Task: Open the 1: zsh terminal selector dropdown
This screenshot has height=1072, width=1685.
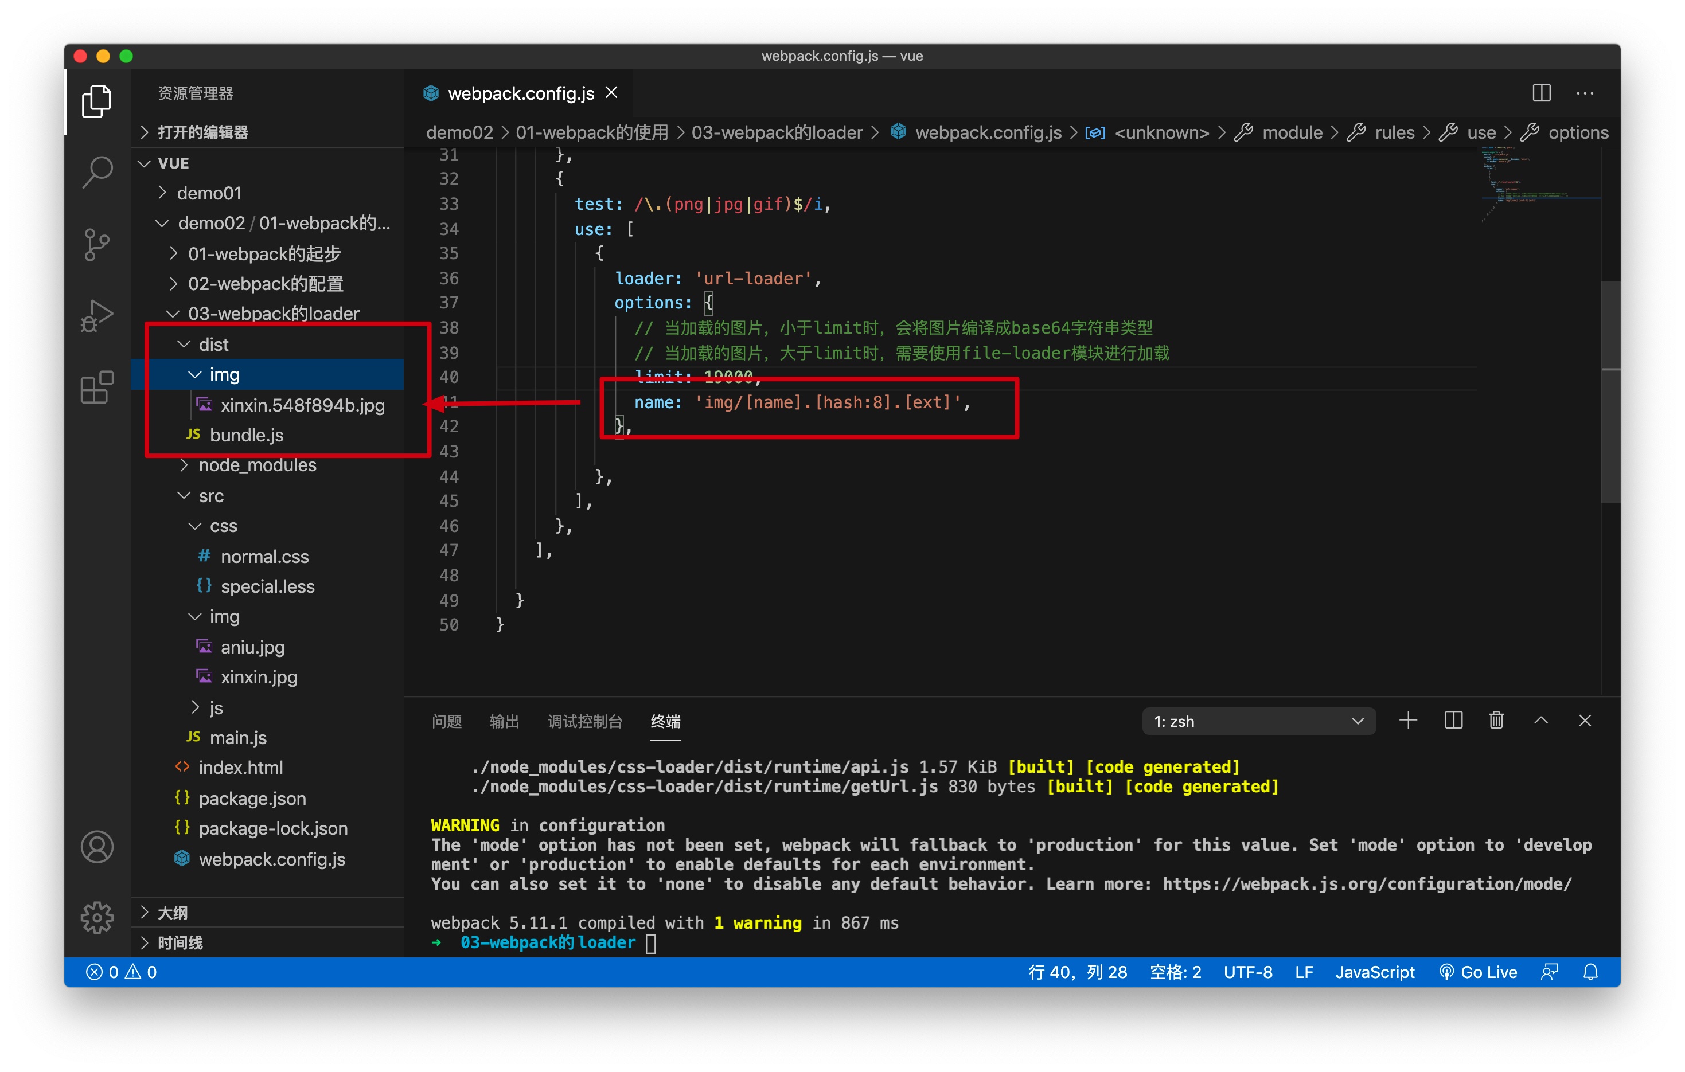Action: point(1258,721)
